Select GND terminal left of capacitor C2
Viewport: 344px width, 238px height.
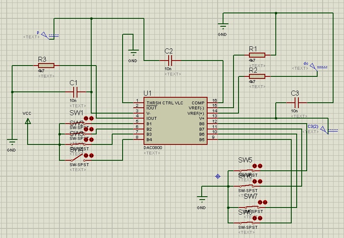(x=133, y=53)
